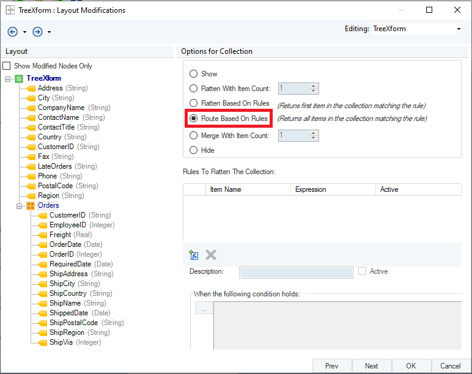The image size is (472, 374).
Task: Select the TreeXform root node icon
Action: [x=19, y=79]
